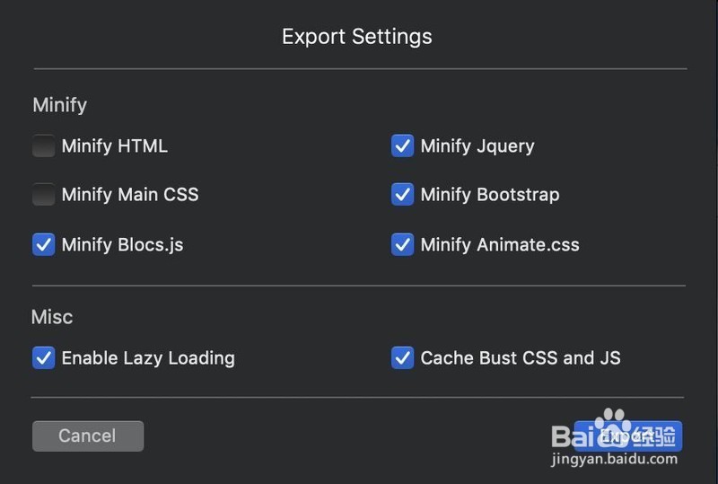Viewport: 718px width, 484px height.
Task: Click the "Enable Lazy Loading" label text
Action: tap(148, 357)
